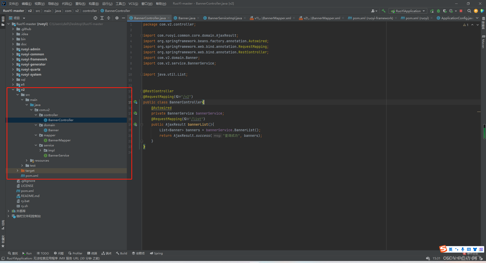Expand the ruoyi-admin module folder

(13, 49)
